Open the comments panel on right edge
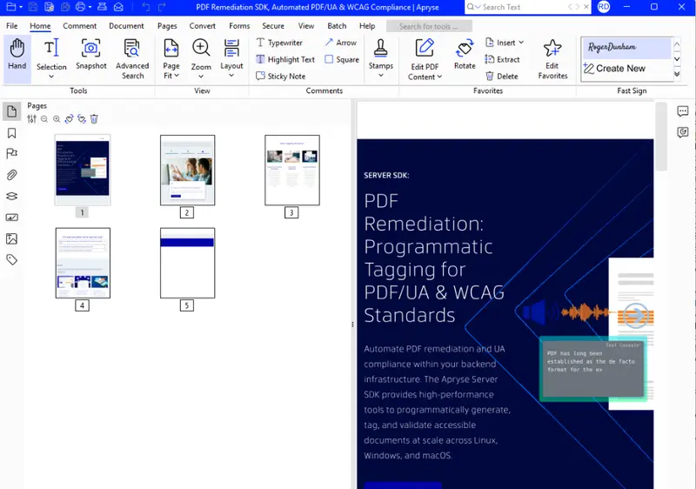 [683, 111]
